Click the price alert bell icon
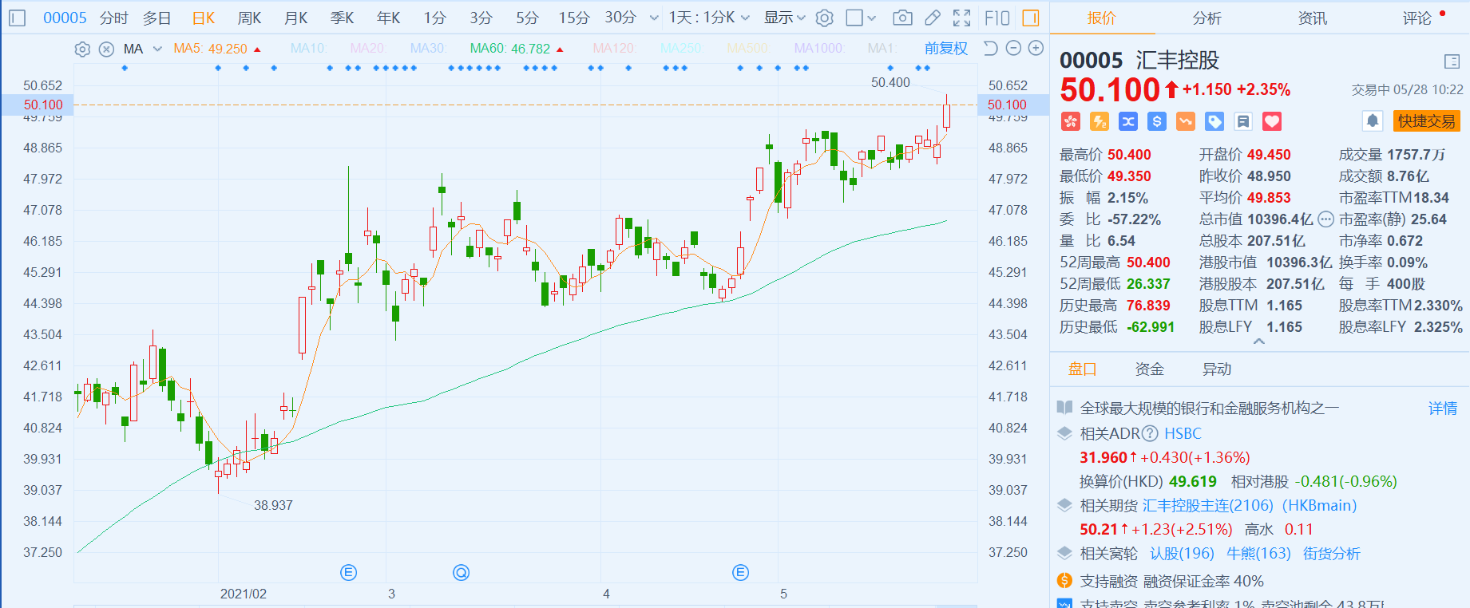 [1373, 121]
